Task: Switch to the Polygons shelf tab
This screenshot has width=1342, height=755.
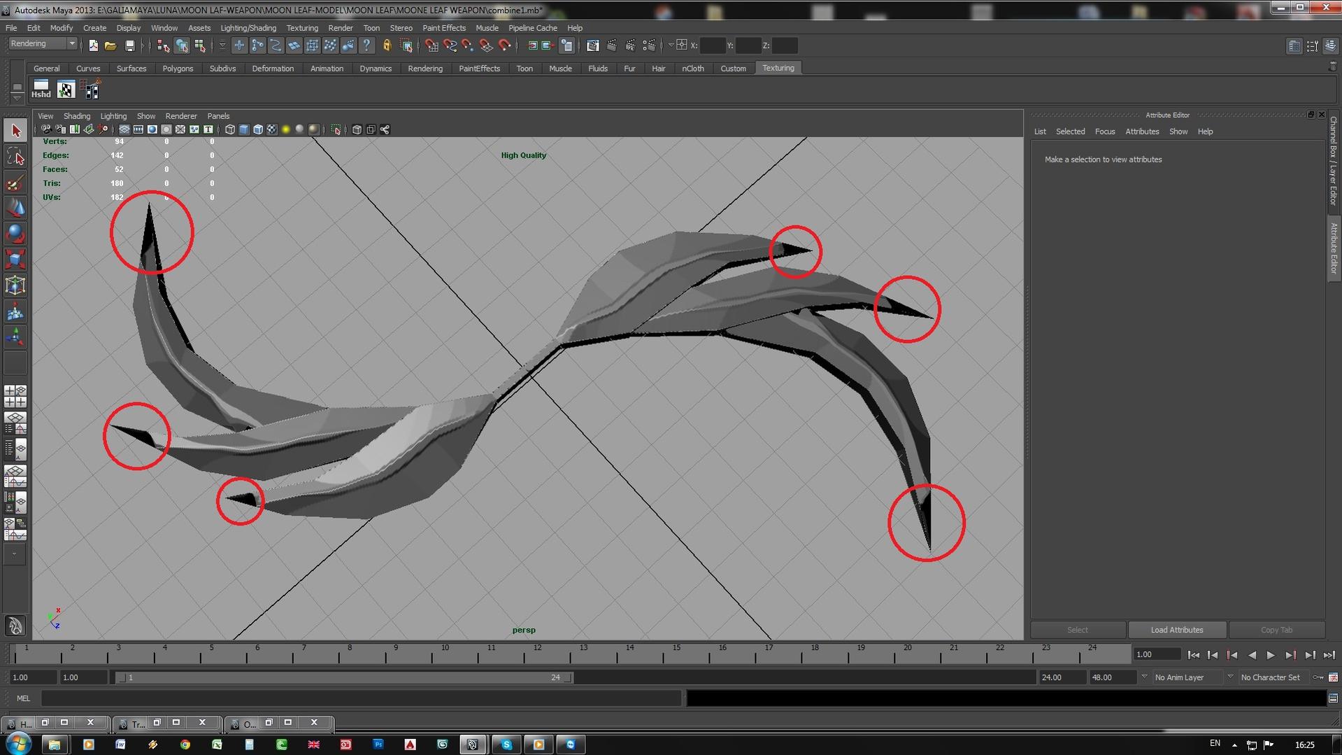Action: (x=178, y=68)
